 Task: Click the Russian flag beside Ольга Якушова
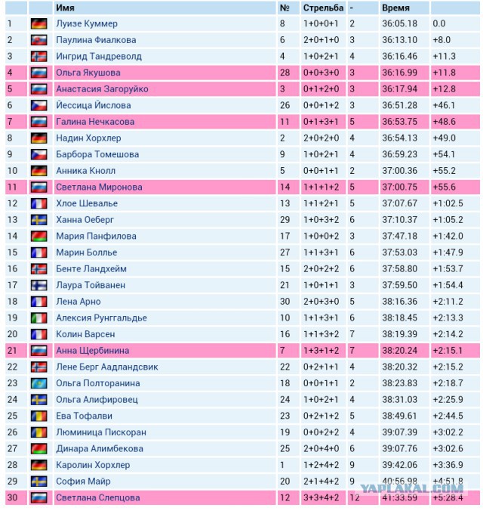coord(39,73)
